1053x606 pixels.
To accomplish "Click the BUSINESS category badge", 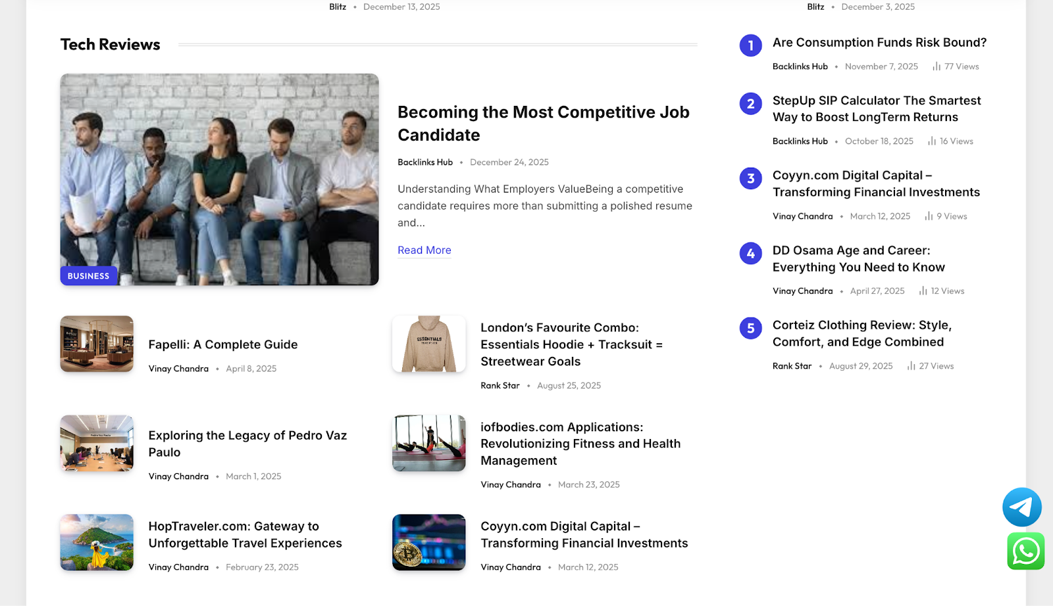I will click(88, 276).
